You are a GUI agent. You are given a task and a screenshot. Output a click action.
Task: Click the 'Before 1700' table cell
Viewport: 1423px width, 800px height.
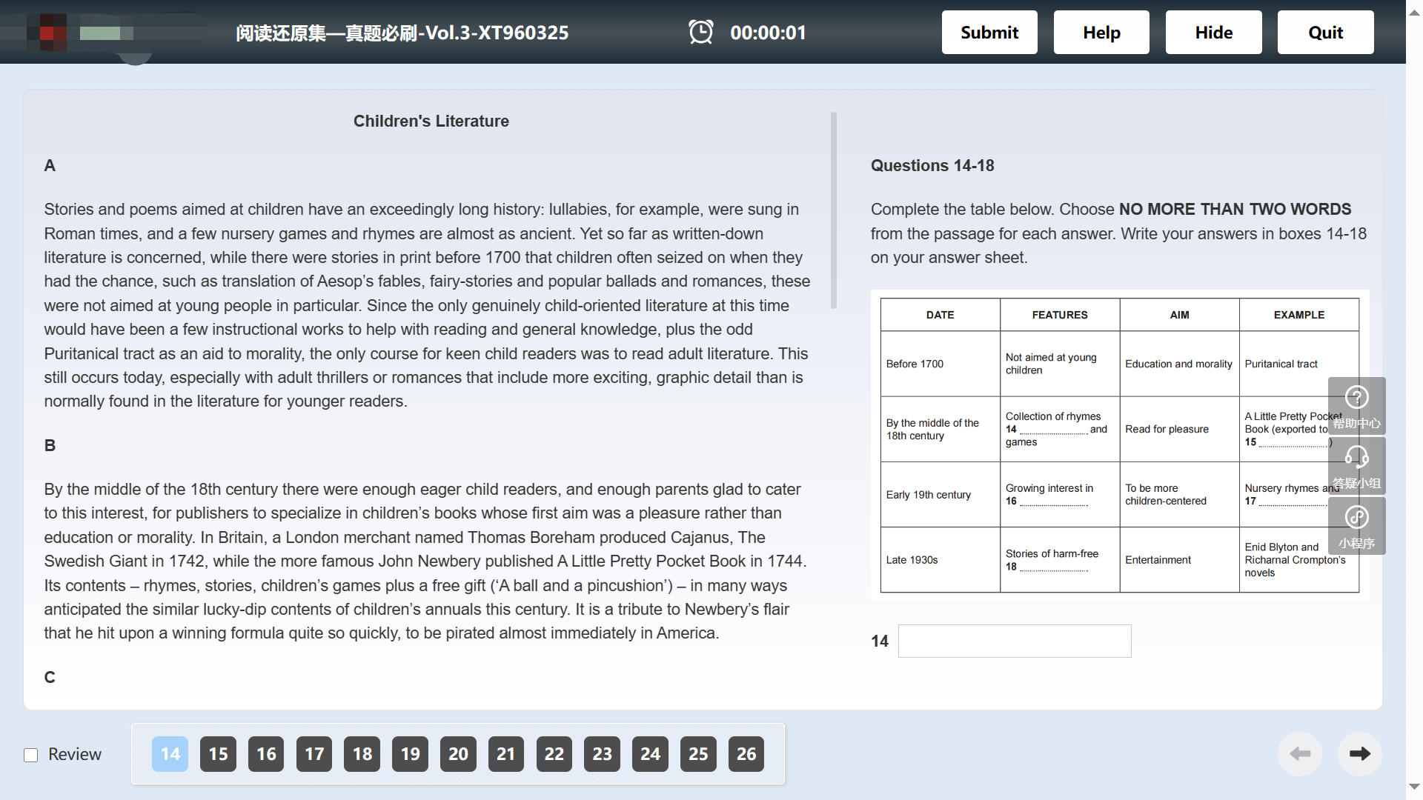pos(940,364)
